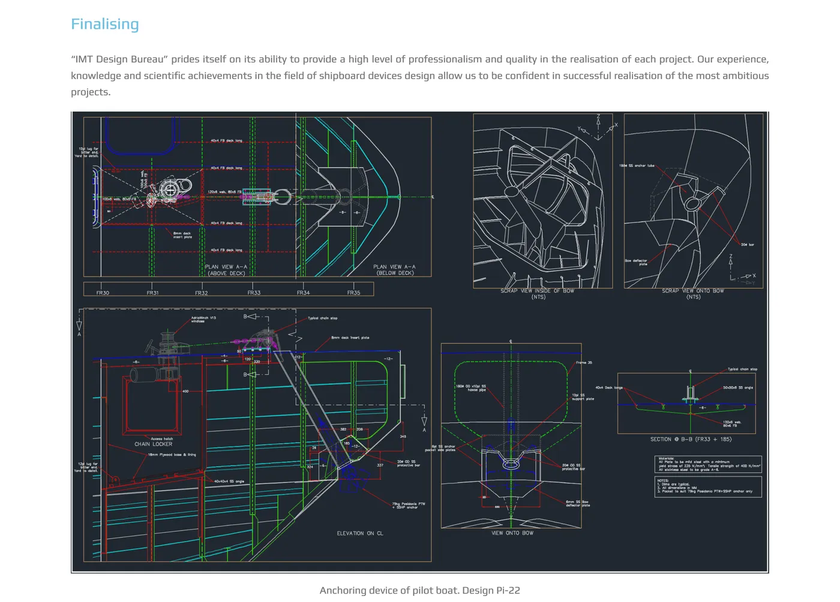Click the paragraph starting with "IMT Design Bureau"
Viewport: 840px width, 602px height.
coord(420,76)
